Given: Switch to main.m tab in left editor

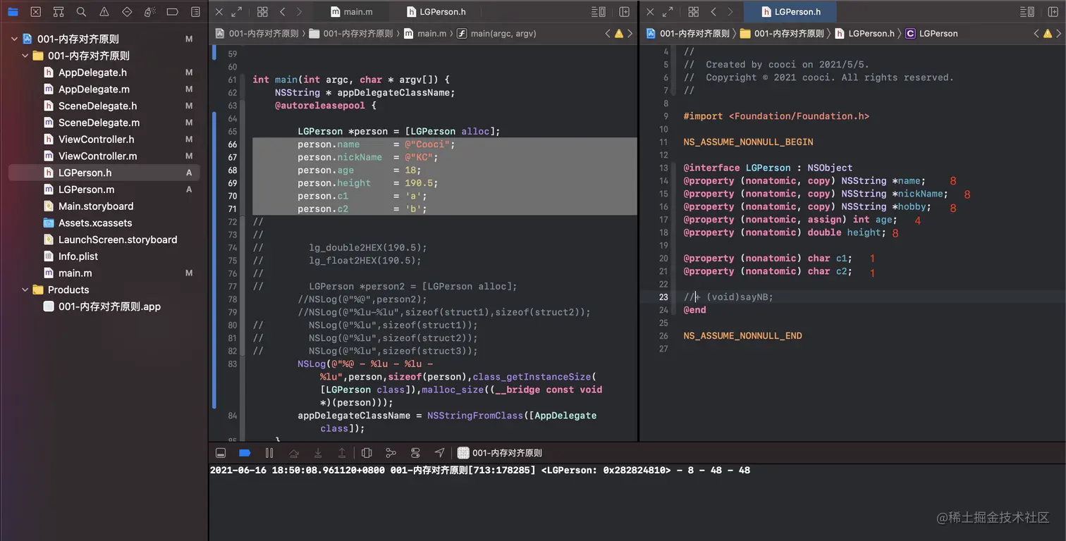Looking at the screenshot, I should (x=351, y=12).
